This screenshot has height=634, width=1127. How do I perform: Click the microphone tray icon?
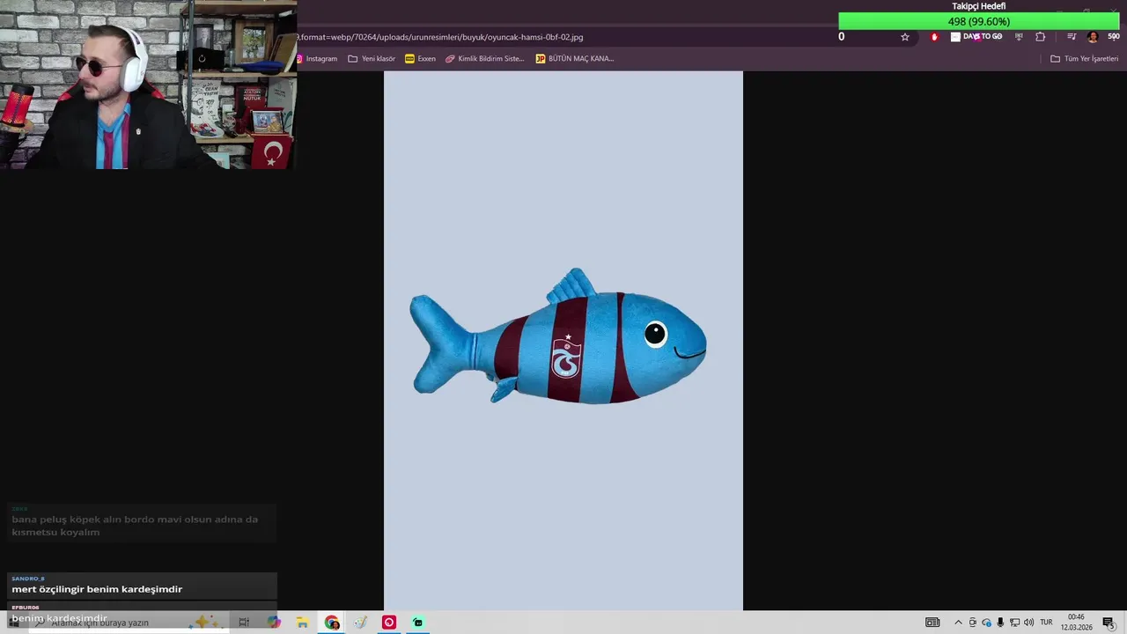click(x=1000, y=623)
